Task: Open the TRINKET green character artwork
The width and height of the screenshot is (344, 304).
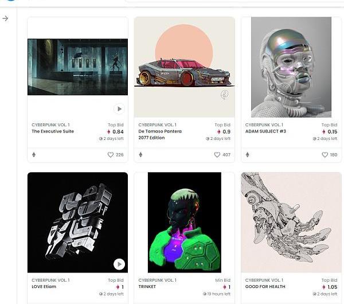Action: pos(185,223)
